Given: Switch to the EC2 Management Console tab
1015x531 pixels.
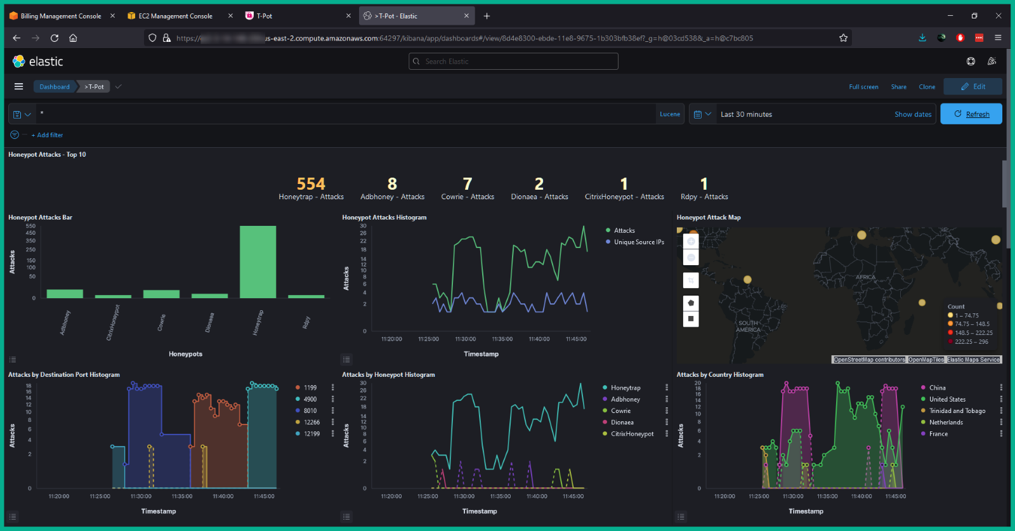Looking at the screenshot, I should [176, 16].
